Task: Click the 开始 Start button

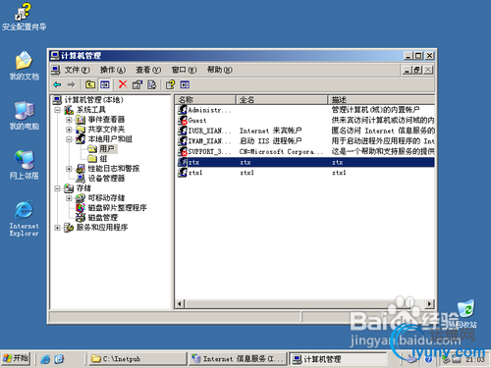Action: [16, 358]
